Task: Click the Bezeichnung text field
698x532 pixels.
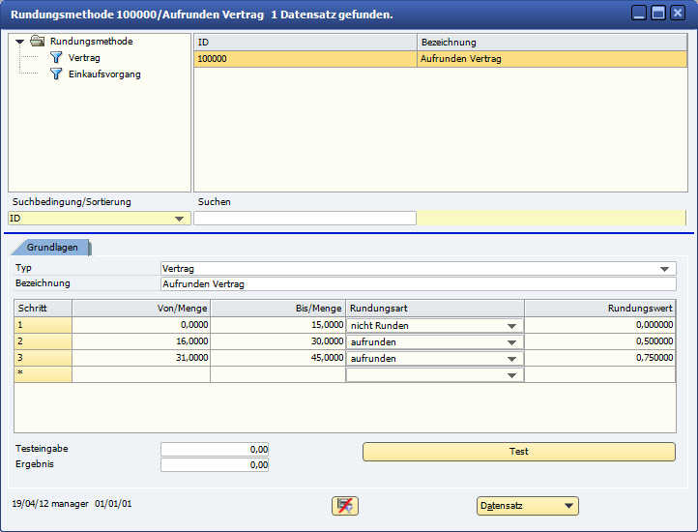Action: pos(418,284)
